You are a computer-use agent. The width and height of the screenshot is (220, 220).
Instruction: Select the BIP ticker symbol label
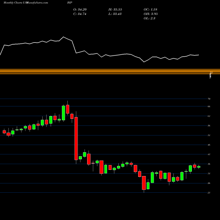coord(70,3)
